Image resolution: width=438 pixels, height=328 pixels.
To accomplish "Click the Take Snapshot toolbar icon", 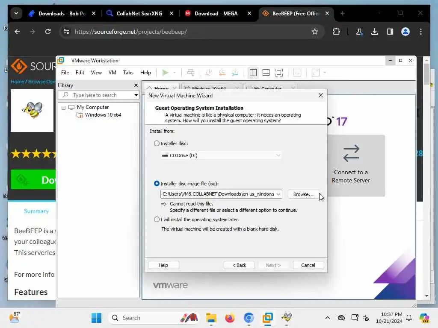I will click(x=208, y=73).
